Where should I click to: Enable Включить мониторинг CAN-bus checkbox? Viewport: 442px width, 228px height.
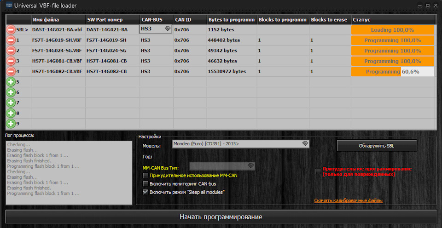[145, 184]
